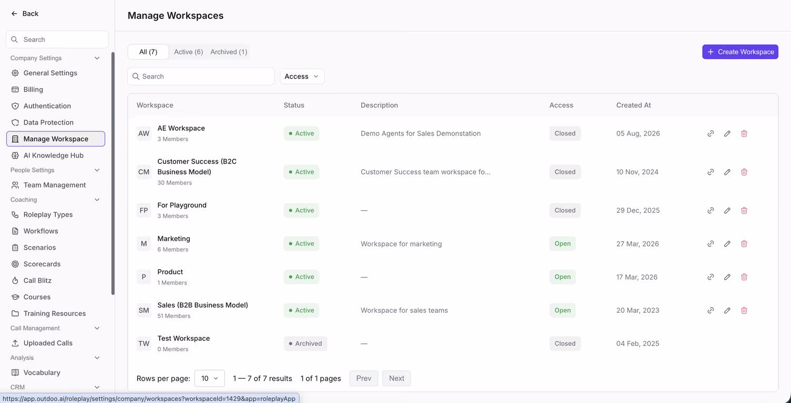Copy link for Marketing workspace
Image resolution: width=791 pixels, height=403 pixels.
point(710,244)
